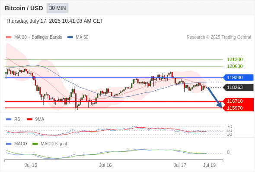Click the RSI 70 level label
The image size is (255, 172).
tap(229, 126)
